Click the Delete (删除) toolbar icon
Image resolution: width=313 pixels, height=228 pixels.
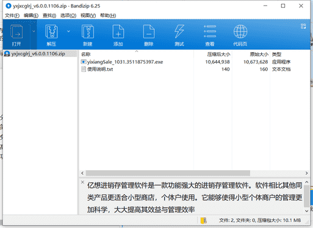(x=149, y=32)
